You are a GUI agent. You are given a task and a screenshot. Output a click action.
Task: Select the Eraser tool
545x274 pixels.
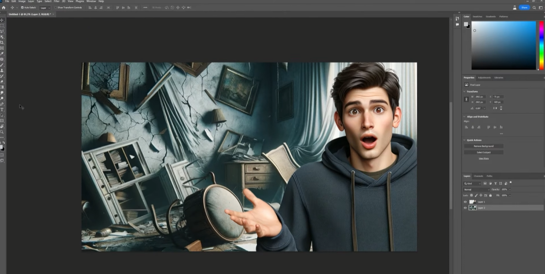pyautogui.click(x=2, y=82)
